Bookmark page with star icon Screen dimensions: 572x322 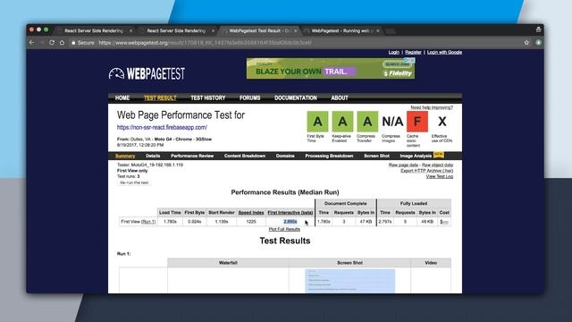526,43
